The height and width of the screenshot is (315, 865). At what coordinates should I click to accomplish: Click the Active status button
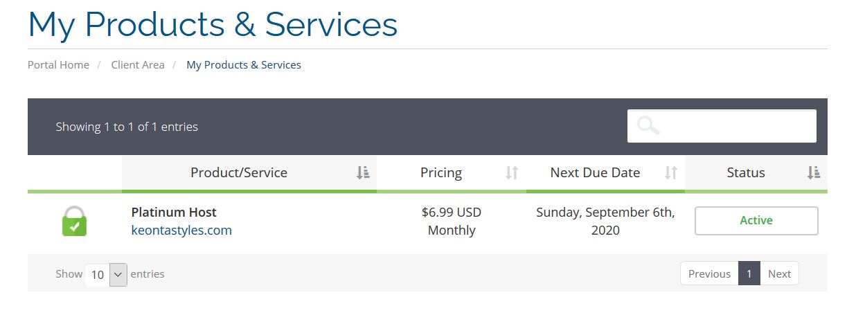(x=756, y=221)
